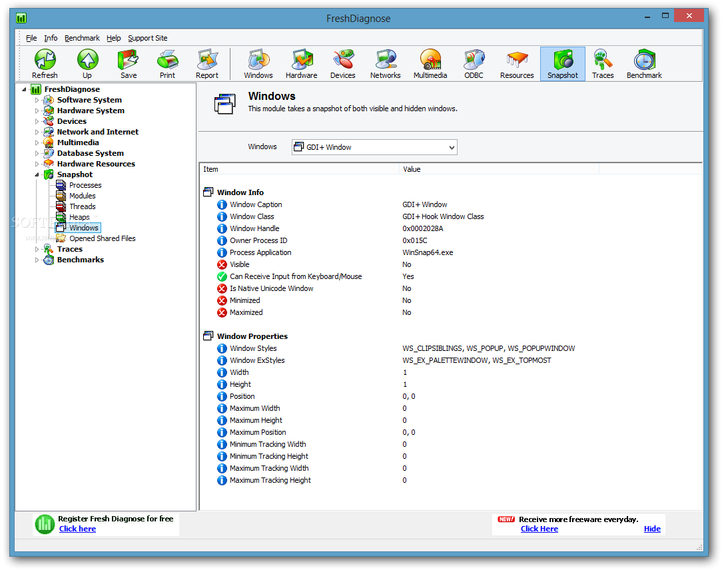
Task: Select the Window Caption row
Action: (x=452, y=204)
